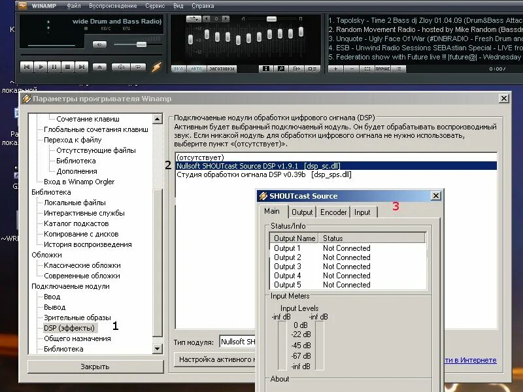The width and height of the screenshot is (523, 392).
Task: Click the playlist layout toggle icon
Action: click(312, 69)
